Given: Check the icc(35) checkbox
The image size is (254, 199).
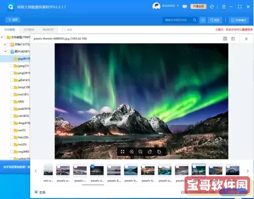Looking at the screenshot, I should (12, 144).
